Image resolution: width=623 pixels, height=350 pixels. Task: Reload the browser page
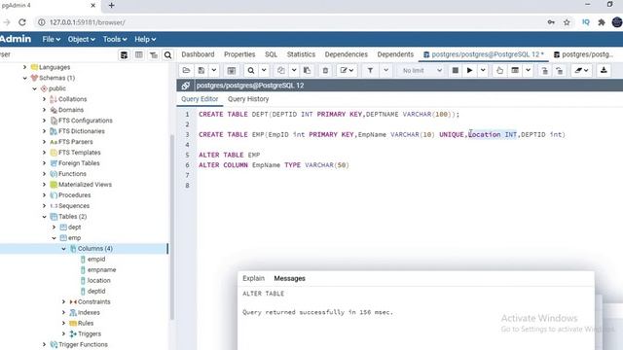point(22,22)
